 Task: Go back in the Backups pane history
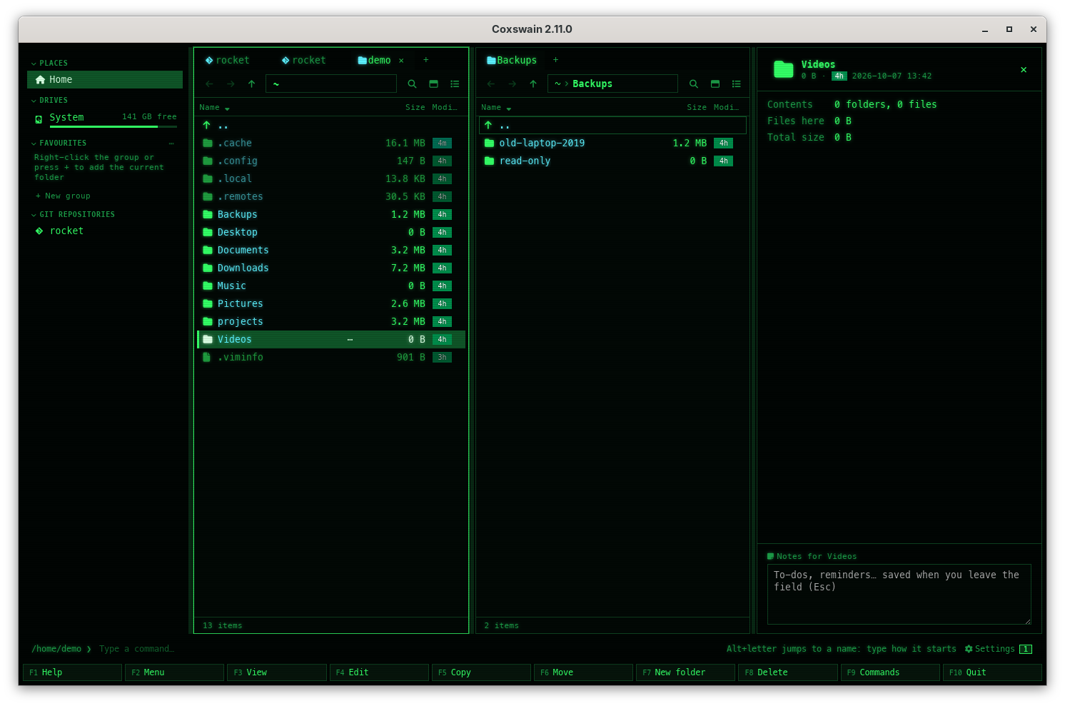[490, 84]
